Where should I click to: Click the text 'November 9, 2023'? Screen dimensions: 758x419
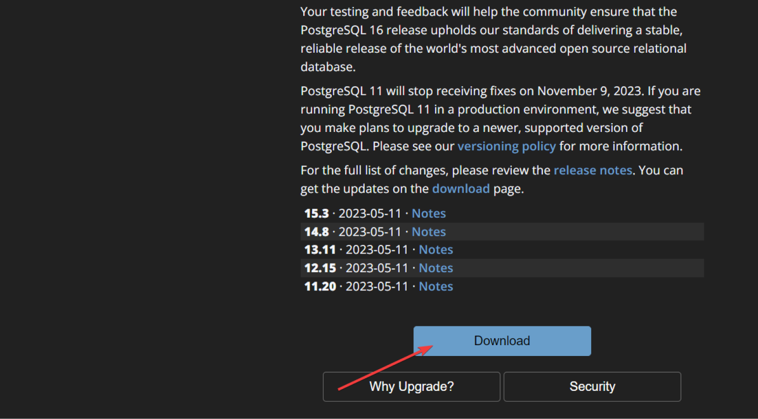(x=590, y=91)
